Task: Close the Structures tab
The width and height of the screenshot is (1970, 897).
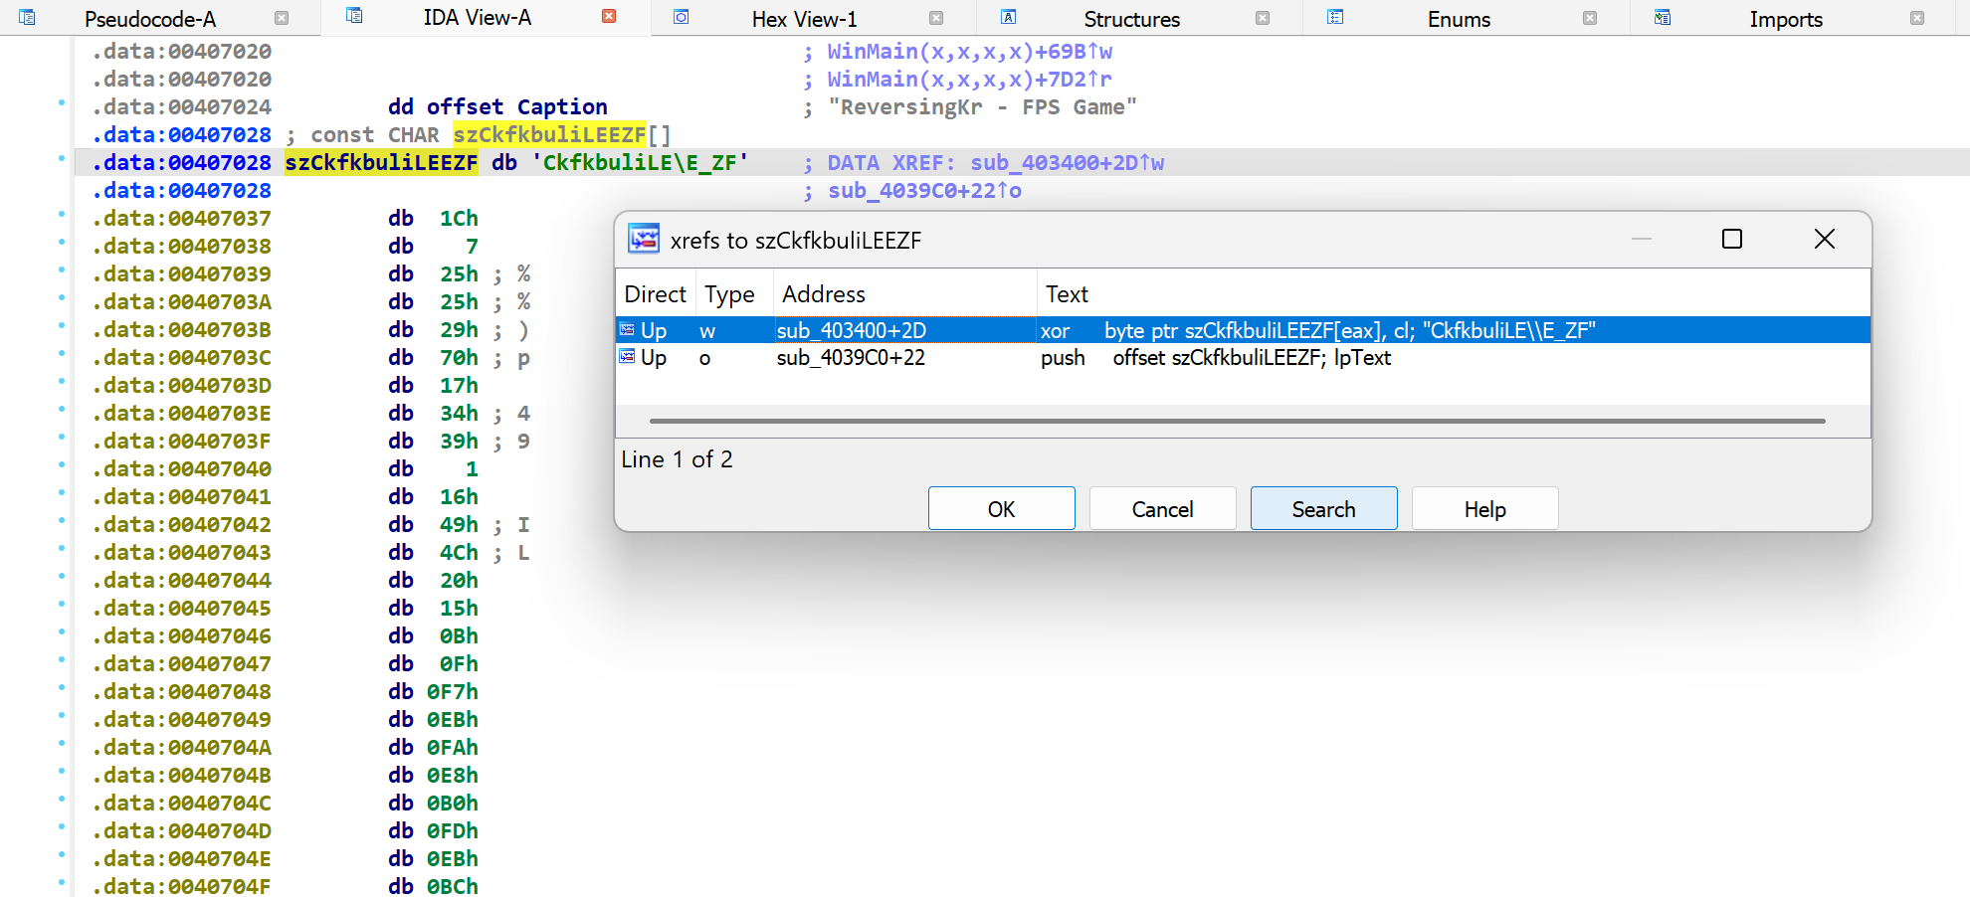Action: (x=1263, y=18)
